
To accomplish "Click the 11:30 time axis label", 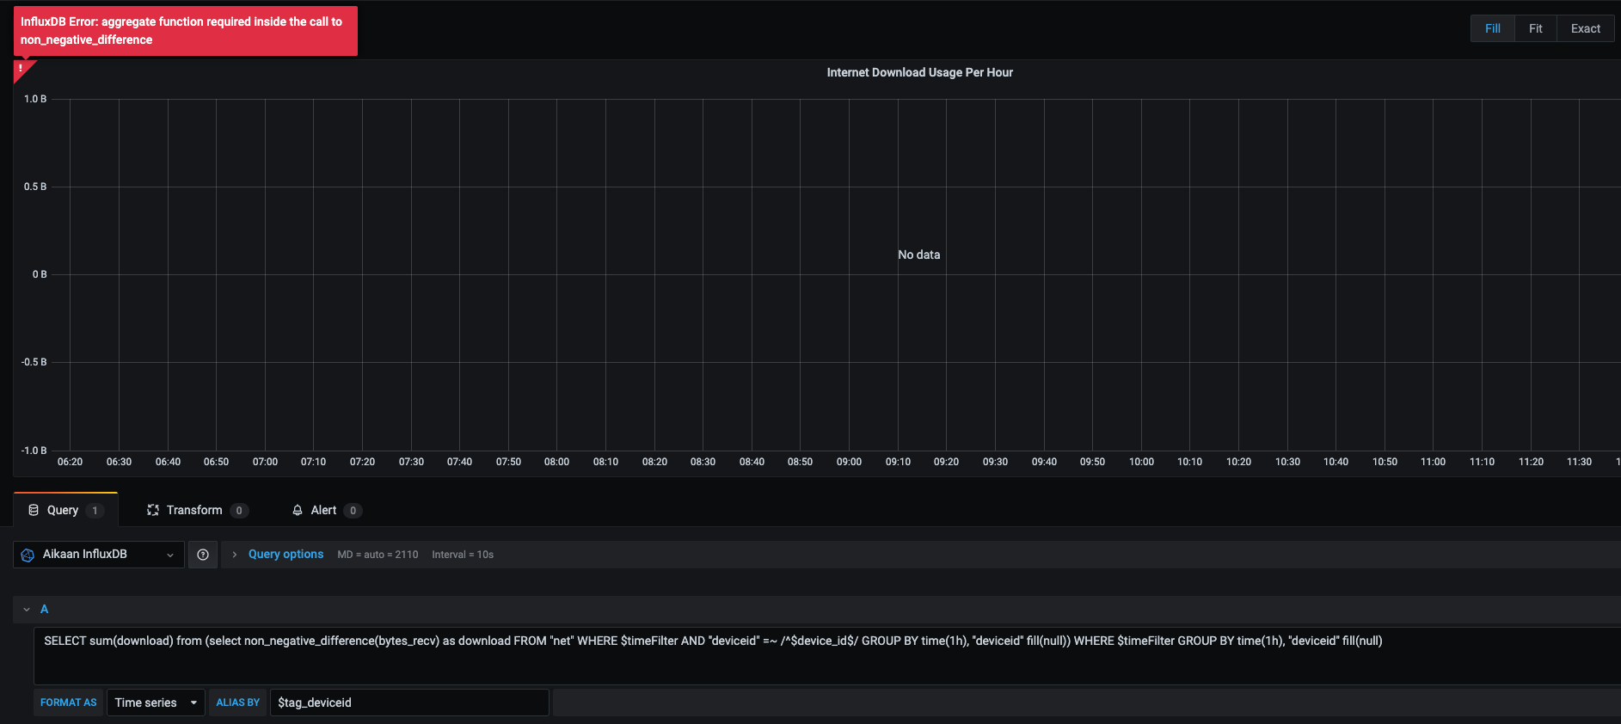I will point(1579,462).
